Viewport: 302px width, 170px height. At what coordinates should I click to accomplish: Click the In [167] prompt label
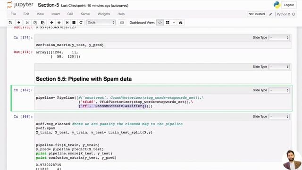pyautogui.click(x=23, y=90)
